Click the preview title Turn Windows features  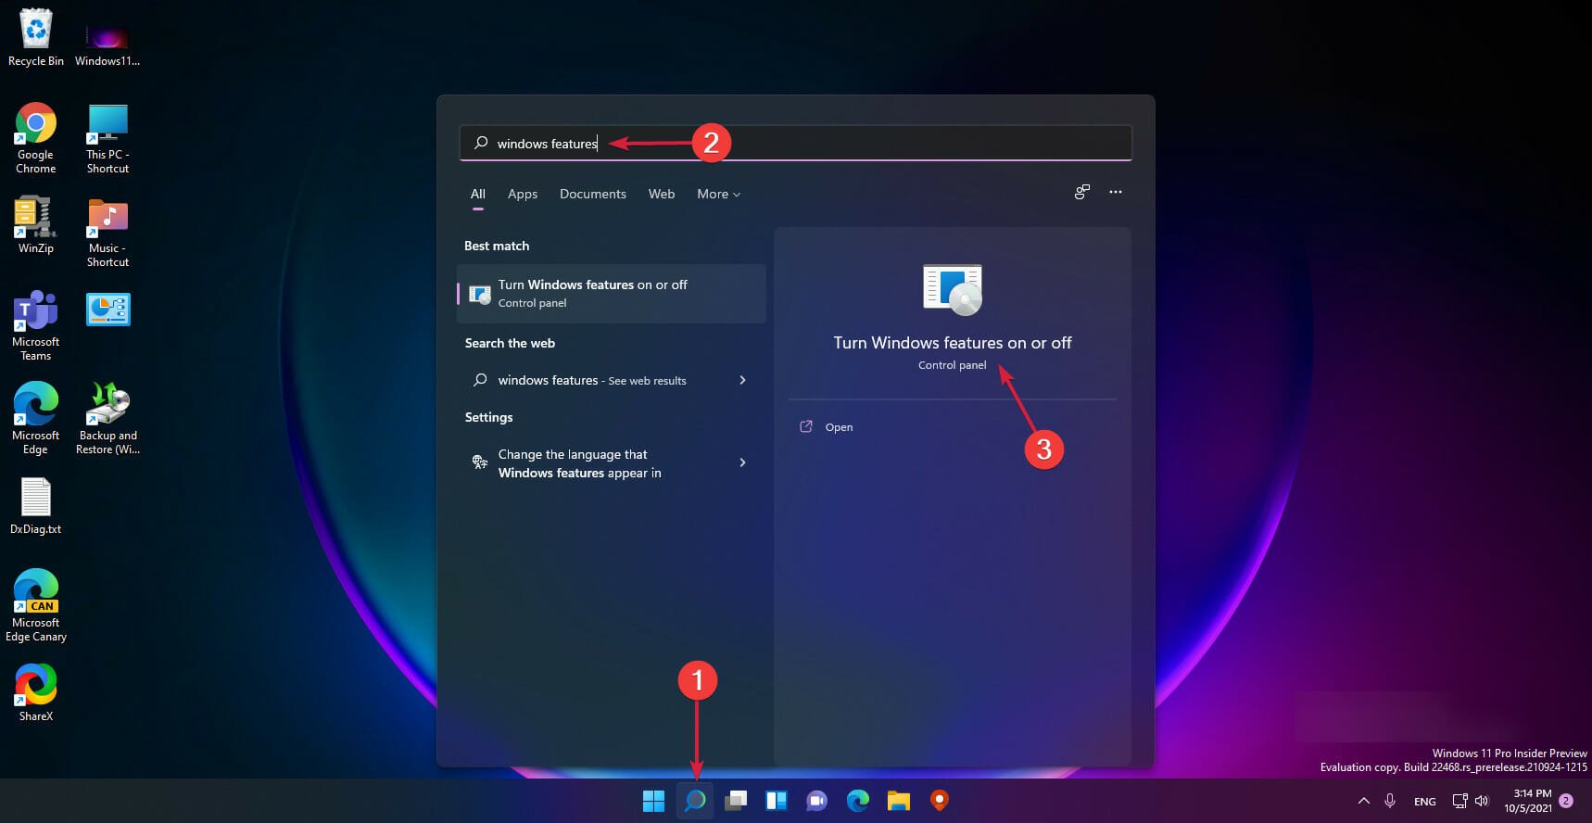953,343
